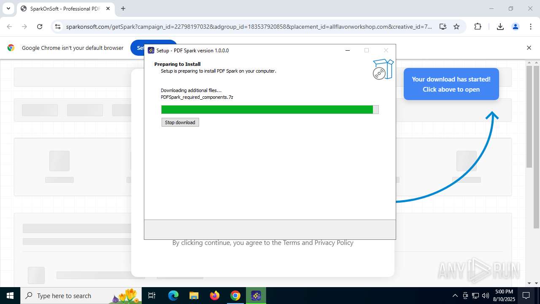540x304 pixels.
Task: Open network status tray icon
Action: [x=475, y=296]
